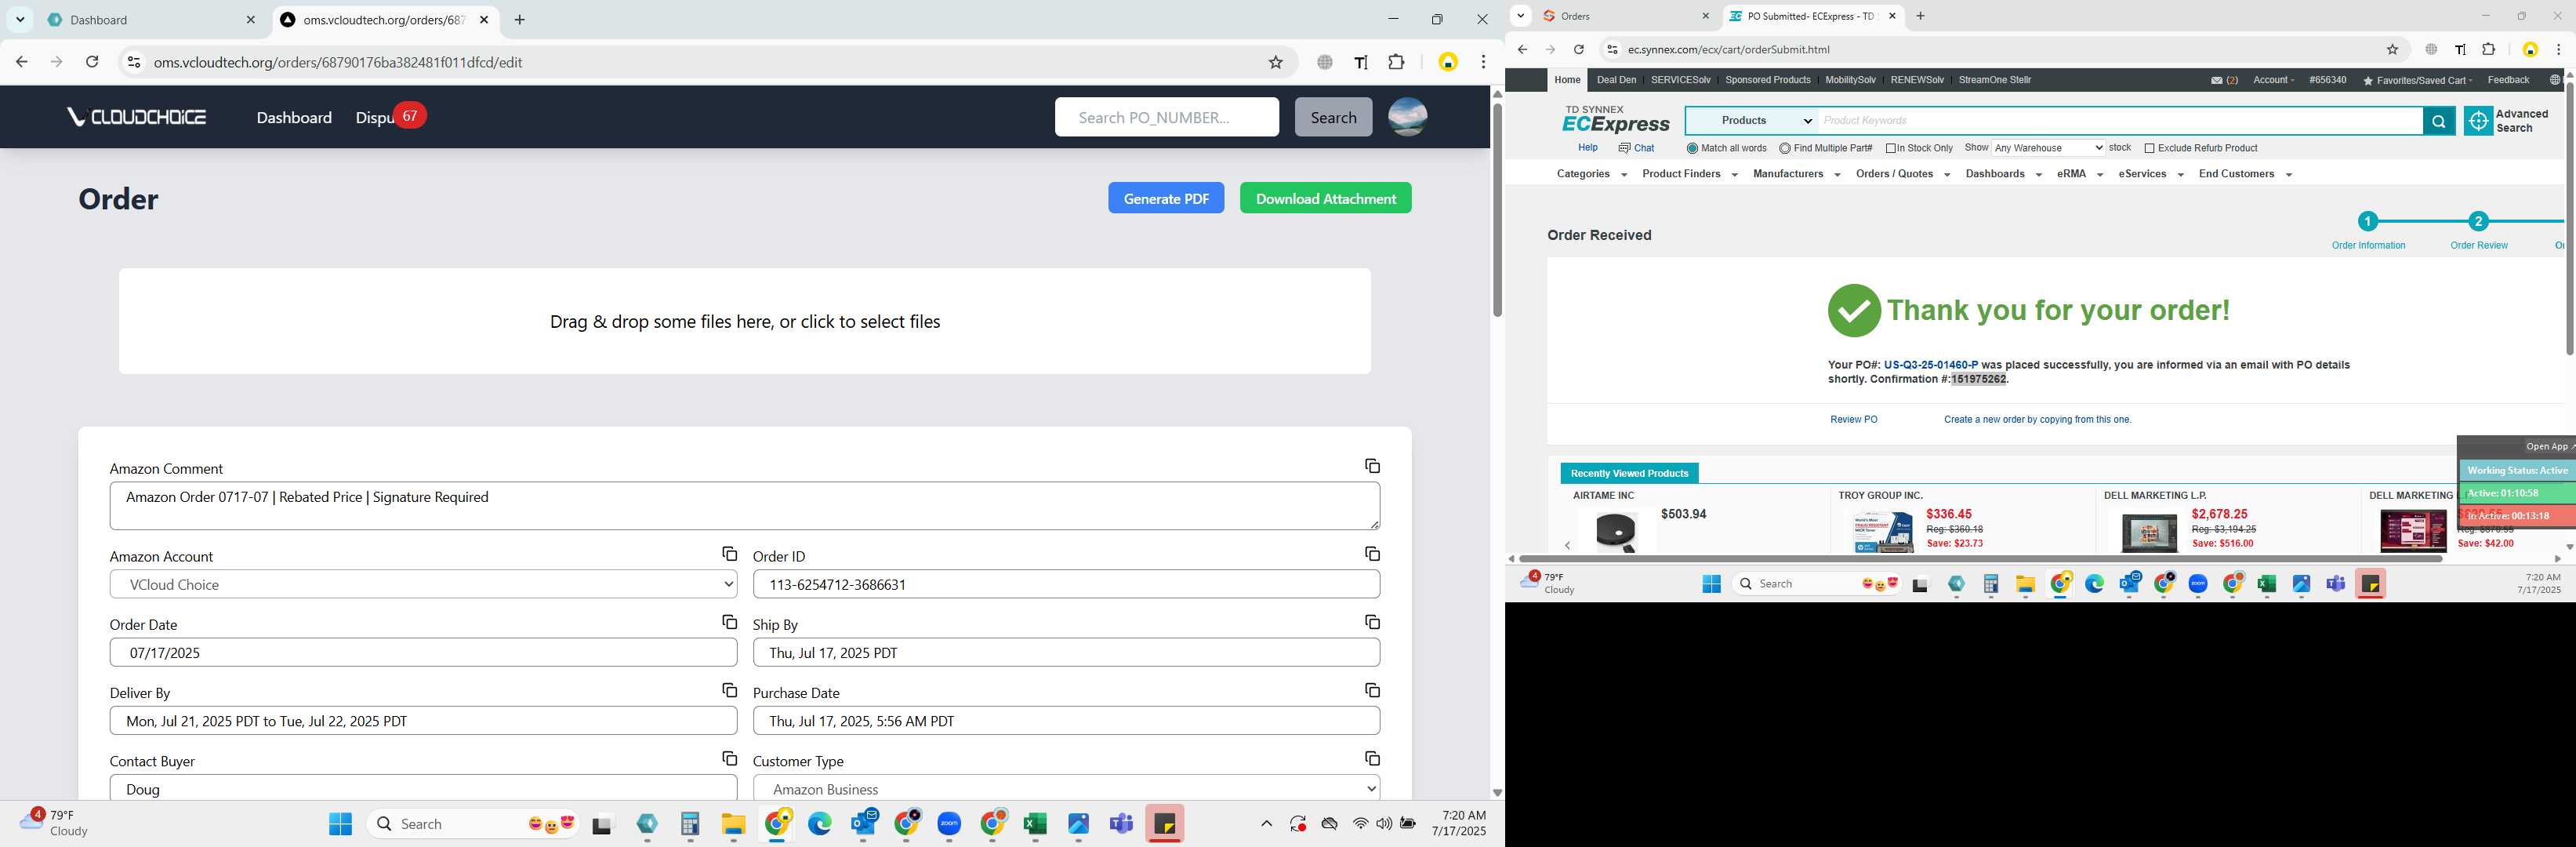
Task: Open File Explorer from bottom-left taskbar
Action: 733,824
